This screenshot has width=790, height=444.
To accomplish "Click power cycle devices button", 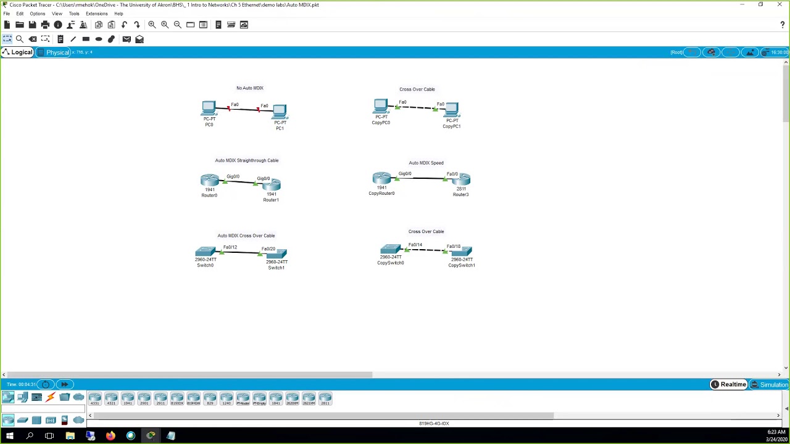I will [x=46, y=385].
